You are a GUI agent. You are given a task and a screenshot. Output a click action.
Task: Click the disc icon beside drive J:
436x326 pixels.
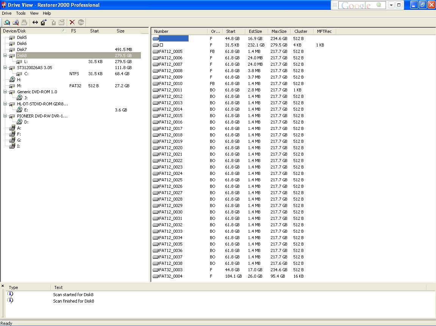point(19,97)
